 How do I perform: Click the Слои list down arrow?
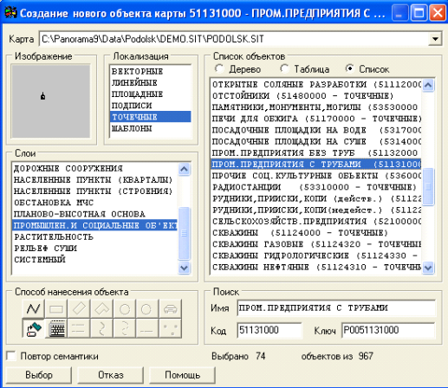click(x=184, y=268)
